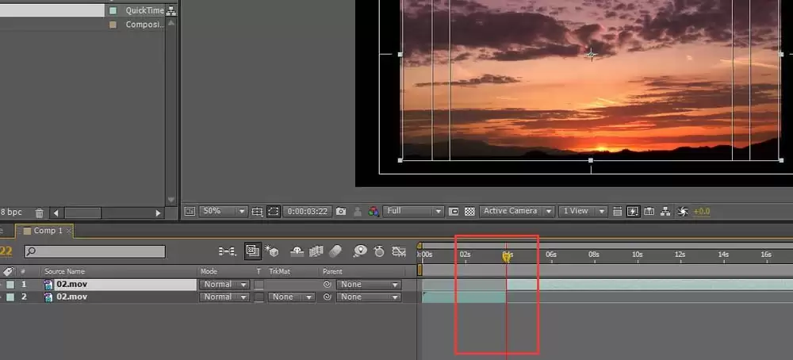Open the 1 View layout dropdown
793x360 pixels.
click(583, 212)
